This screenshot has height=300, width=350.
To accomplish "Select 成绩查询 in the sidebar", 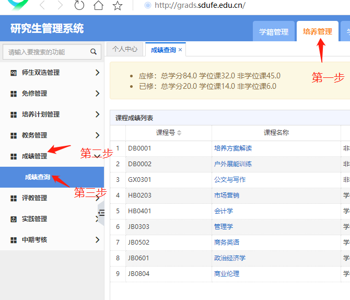I will 38,177.
